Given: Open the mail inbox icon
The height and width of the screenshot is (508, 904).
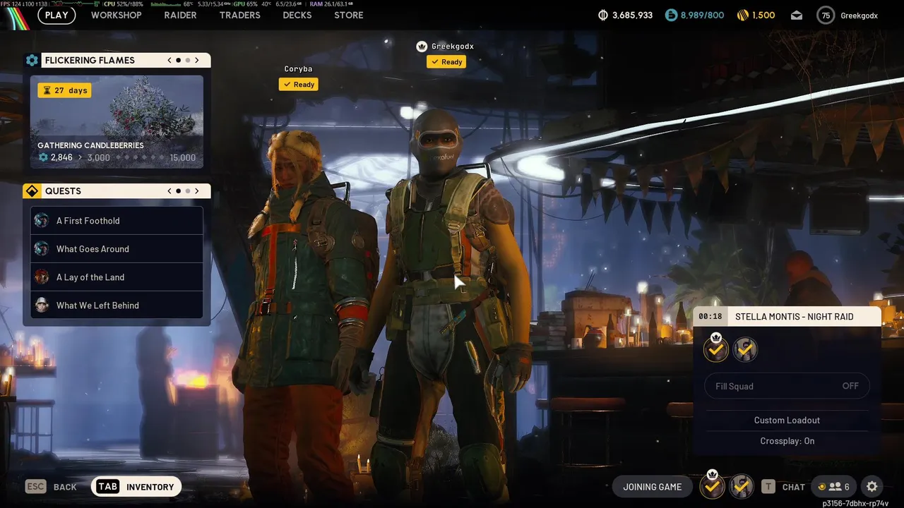Looking at the screenshot, I should (x=797, y=16).
